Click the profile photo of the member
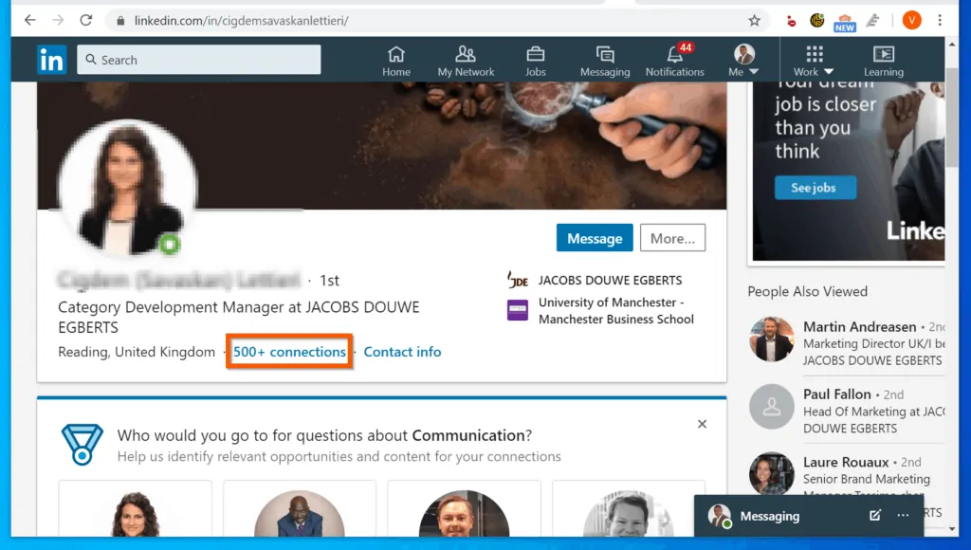This screenshot has width=971, height=550. click(x=127, y=188)
